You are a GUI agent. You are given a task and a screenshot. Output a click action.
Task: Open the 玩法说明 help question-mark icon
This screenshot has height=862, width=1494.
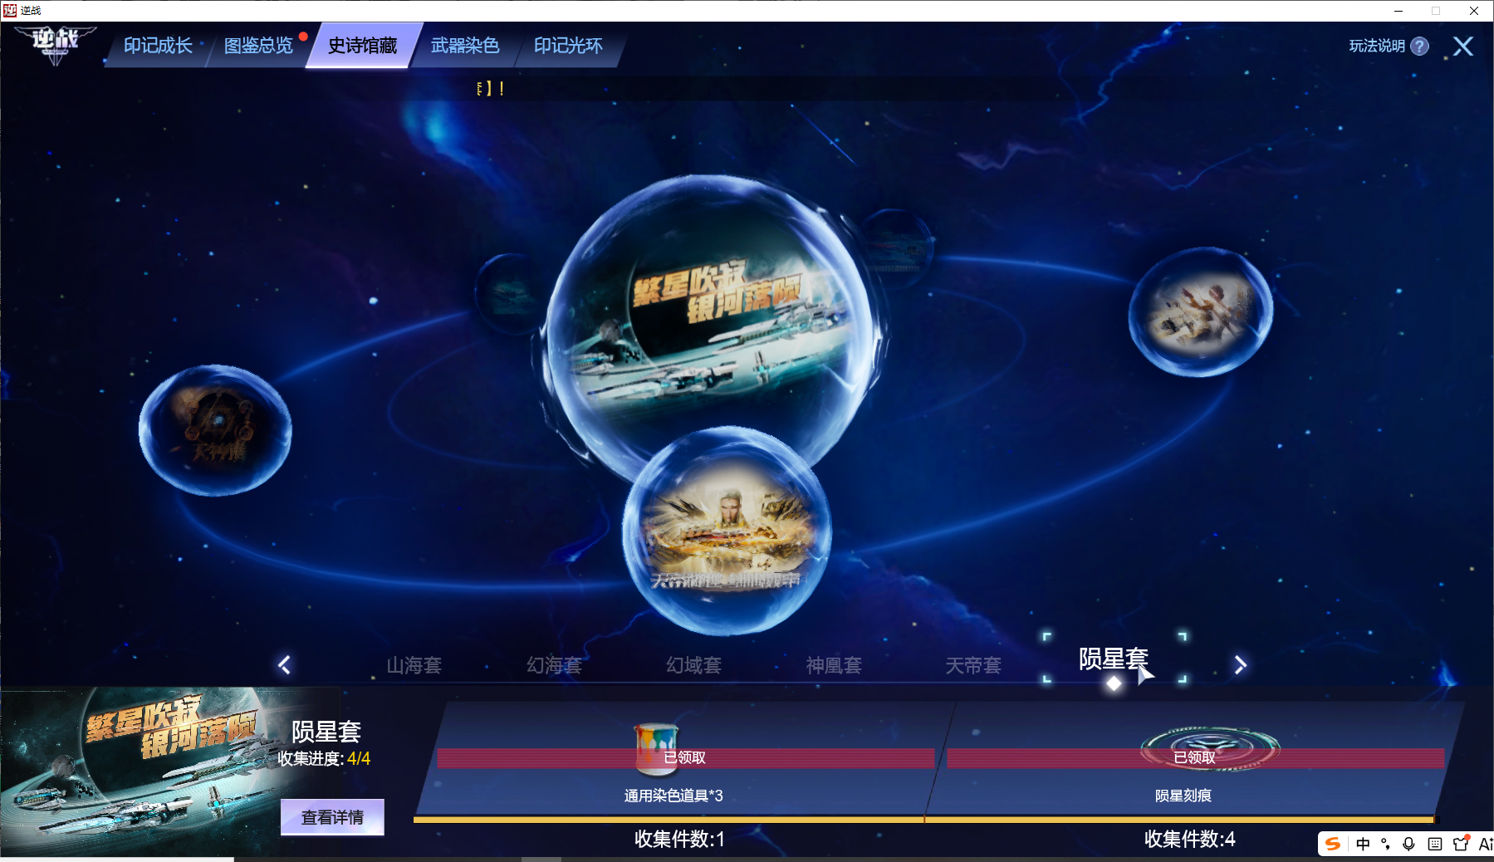tap(1420, 47)
